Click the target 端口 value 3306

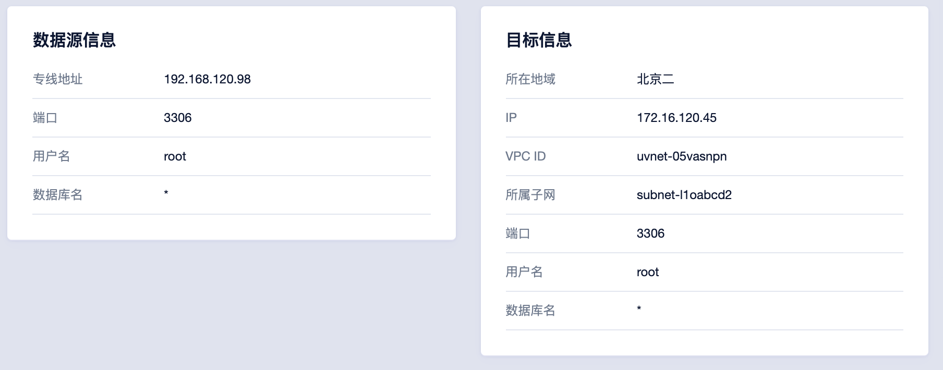(650, 233)
